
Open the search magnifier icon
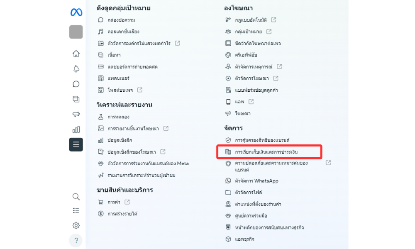(76, 197)
